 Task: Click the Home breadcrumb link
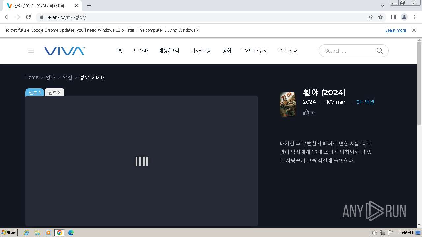click(32, 77)
